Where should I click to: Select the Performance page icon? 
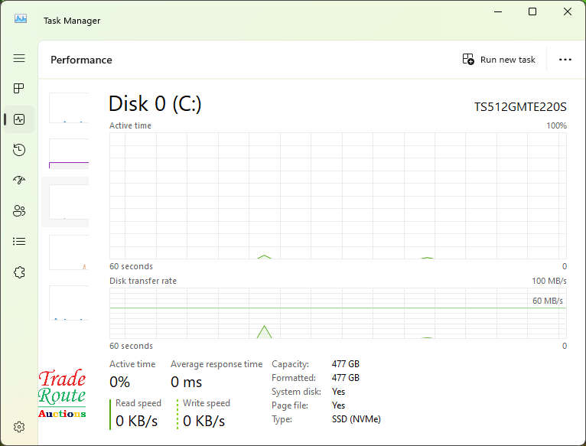coord(19,119)
